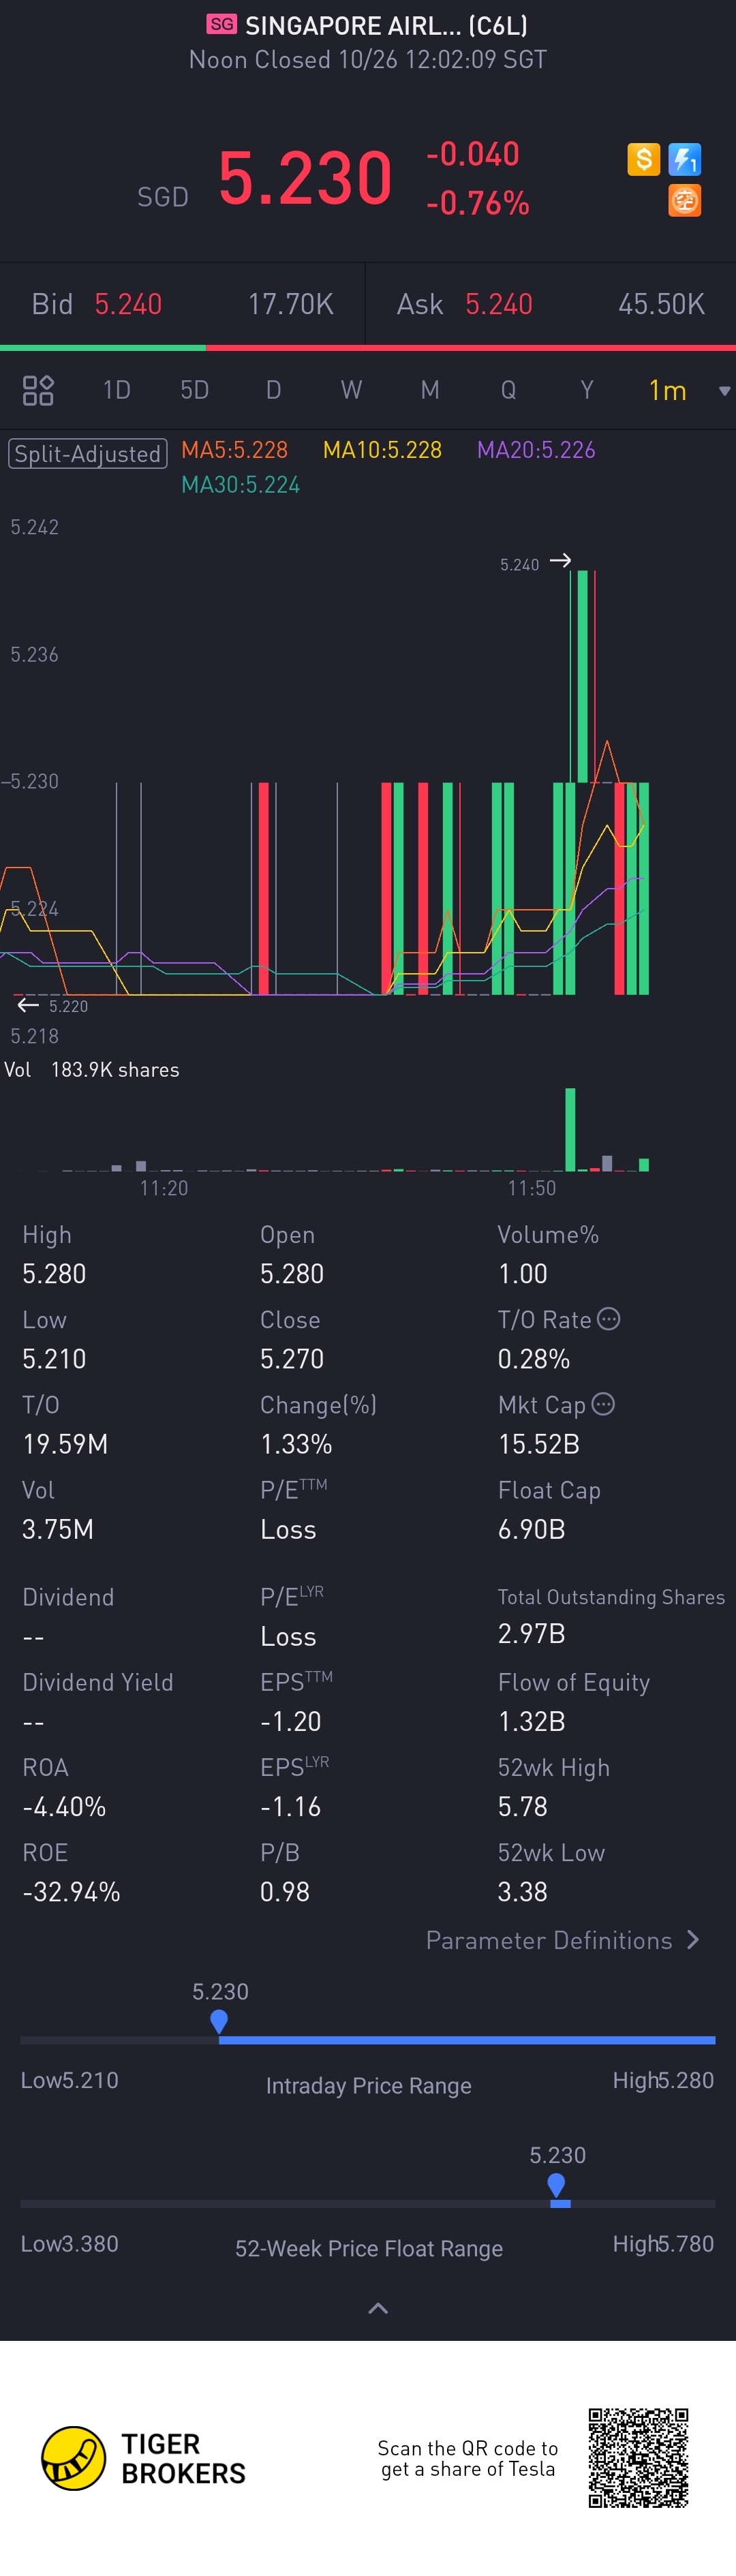Tap Scan the QR code text

[468, 2458]
